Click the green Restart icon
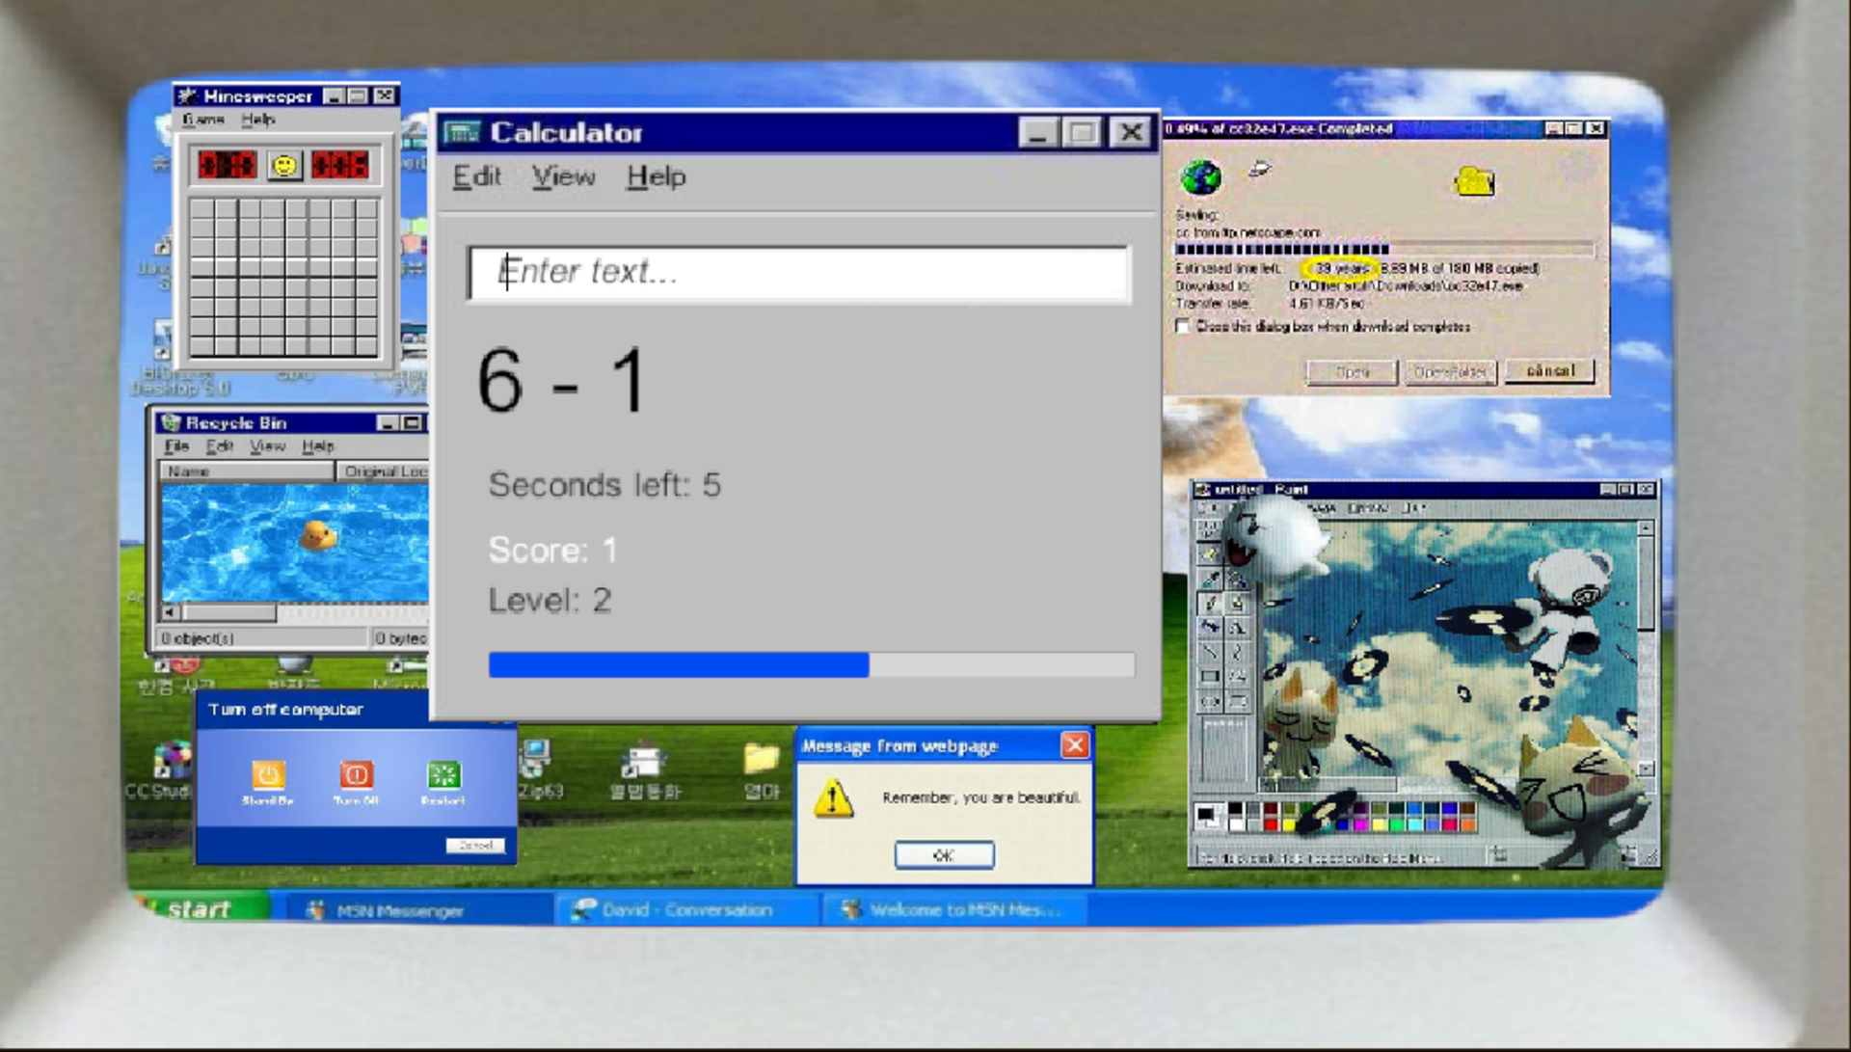This screenshot has width=1851, height=1052. 443,774
